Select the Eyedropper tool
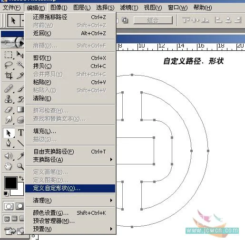Viewport: 245px width, 240px height. (20, 156)
